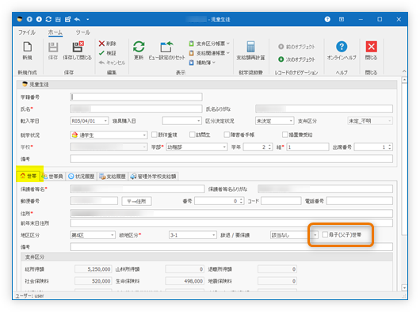Open the ファイル menu tab
Image resolution: width=420 pixels, height=312 pixels.
point(27,32)
